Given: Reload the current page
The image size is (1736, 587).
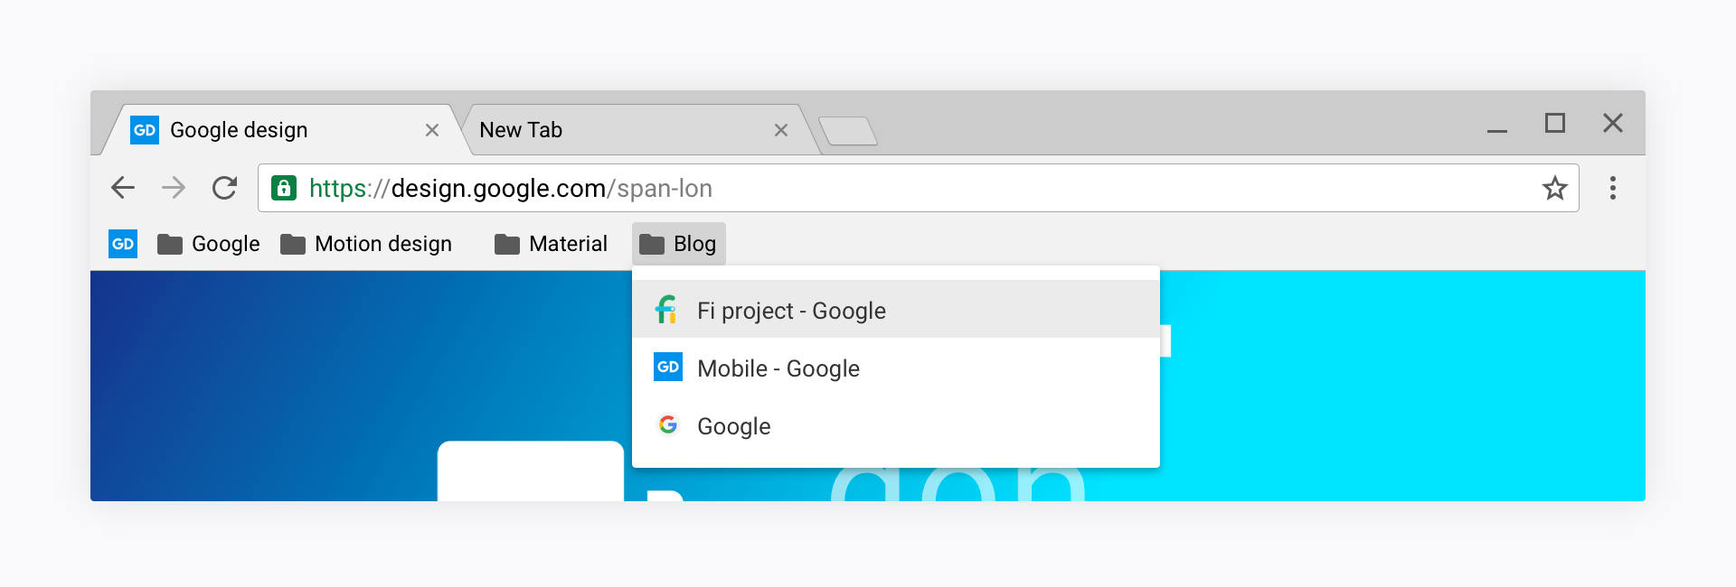Looking at the screenshot, I should [224, 188].
